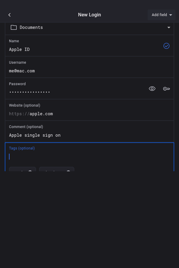This screenshot has height=268, width=179.
Task: Go back with the left arrow icon
Action: point(10,15)
